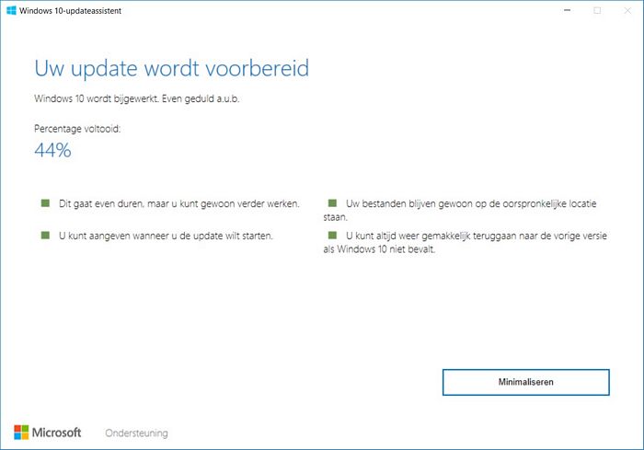Click the Microsoft logo
The width and height of the screenshot is (644, 450).
pyautogui.click(x=47, y=433)
